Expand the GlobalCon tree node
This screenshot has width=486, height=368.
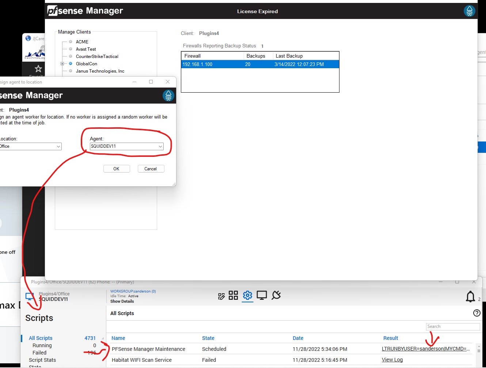pos(62,63)
